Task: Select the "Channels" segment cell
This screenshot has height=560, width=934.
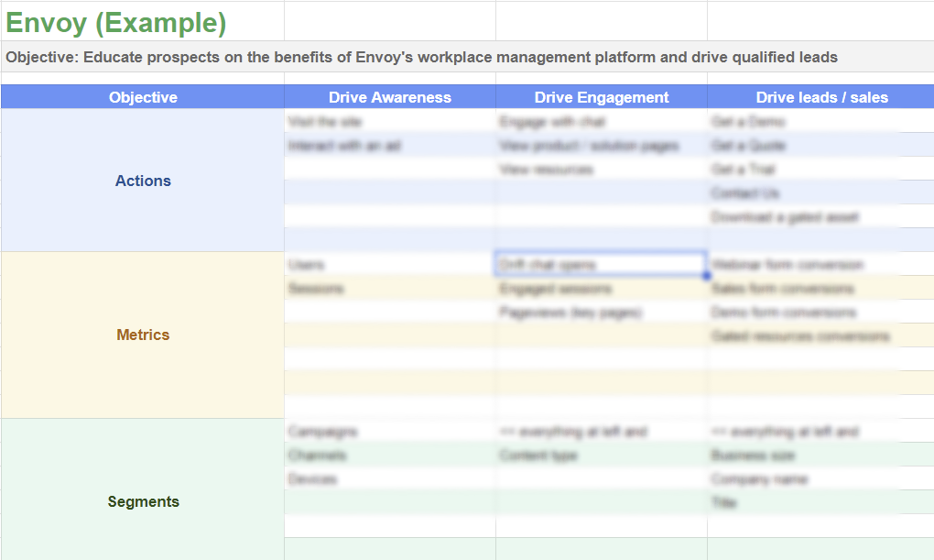Action: pos(390,456)
